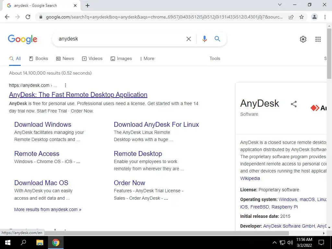Open options for anydesk.com result

pos(65,85)
